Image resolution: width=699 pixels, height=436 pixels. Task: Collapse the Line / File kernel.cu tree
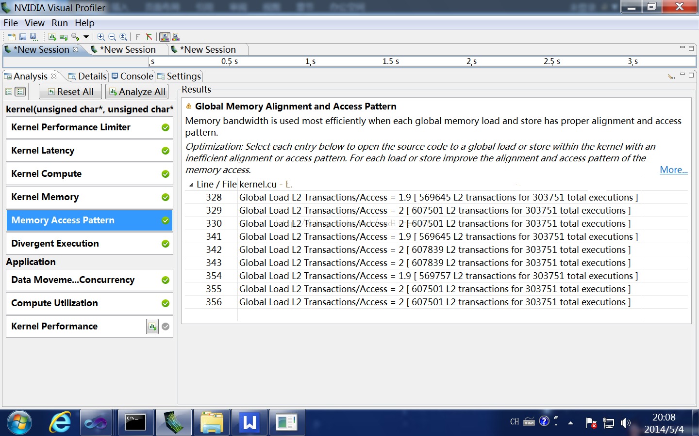click(191, 185)
